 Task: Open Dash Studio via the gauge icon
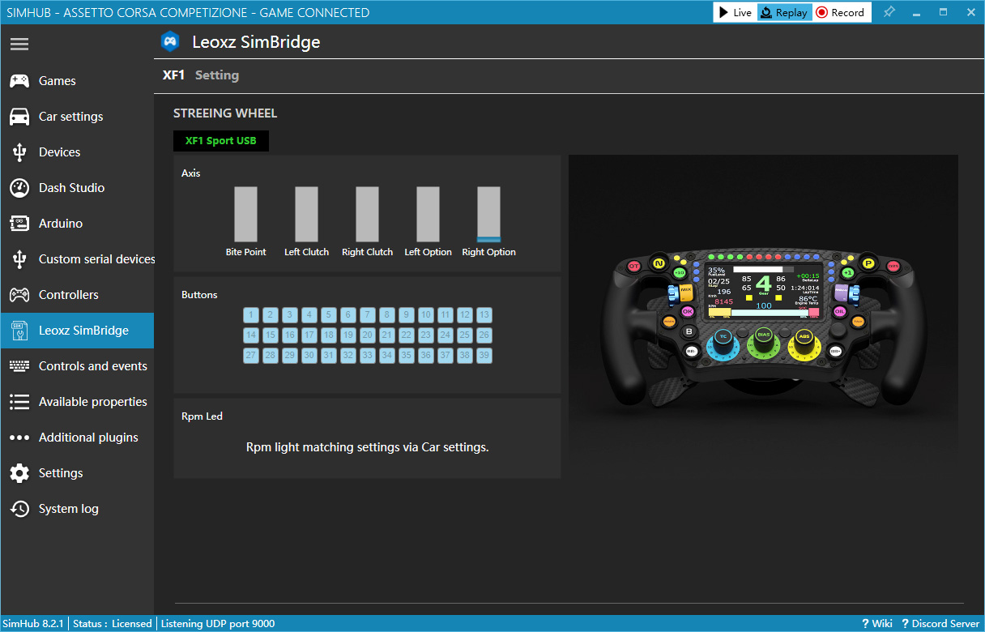(19, 188)
